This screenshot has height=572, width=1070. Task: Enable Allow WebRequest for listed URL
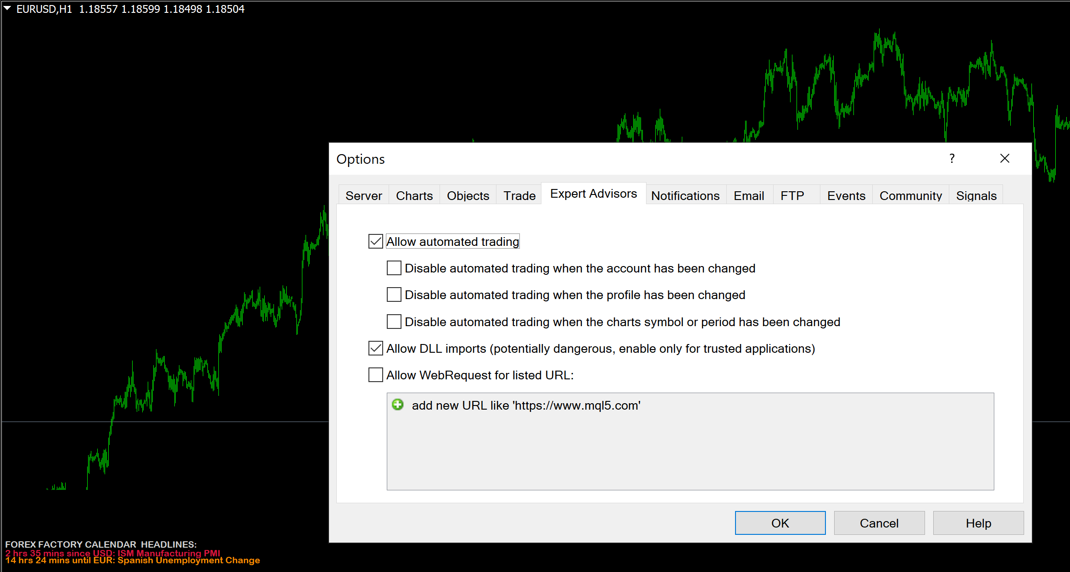coord(376,375)
